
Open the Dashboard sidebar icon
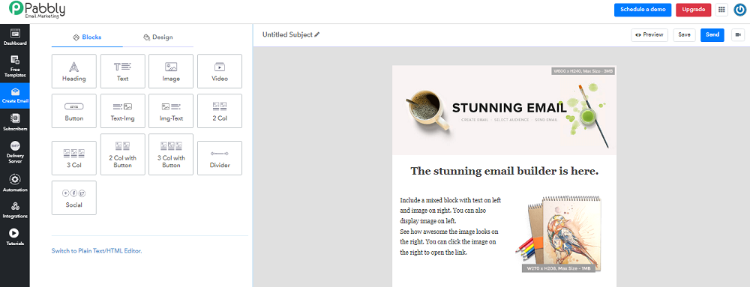15,37
